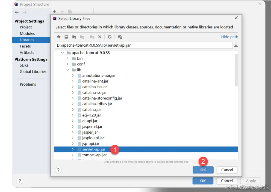Collapse the lib folder

tap(67, 70)
